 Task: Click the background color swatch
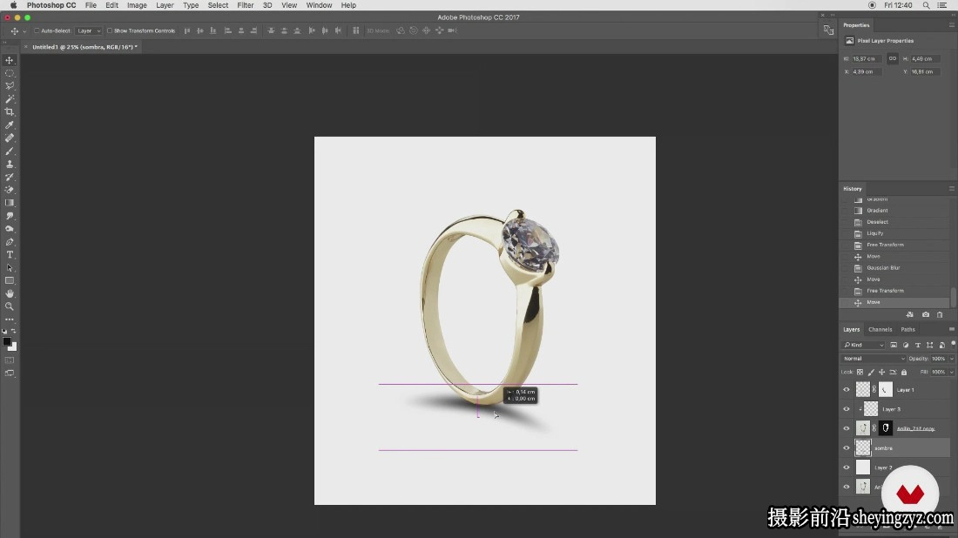[13, 346]
